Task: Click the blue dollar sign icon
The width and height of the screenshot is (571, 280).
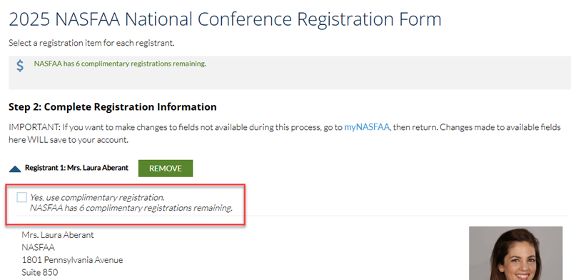Action: tap(21, 66)
